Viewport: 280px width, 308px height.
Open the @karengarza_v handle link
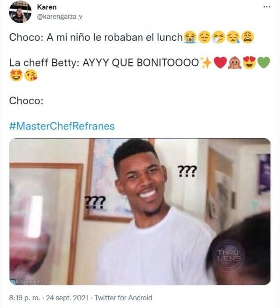click(60, 17)
